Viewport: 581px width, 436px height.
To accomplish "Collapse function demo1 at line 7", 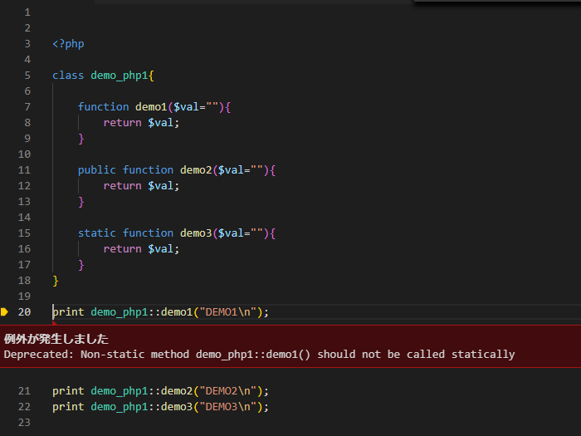I will click(x=41, y=107).
